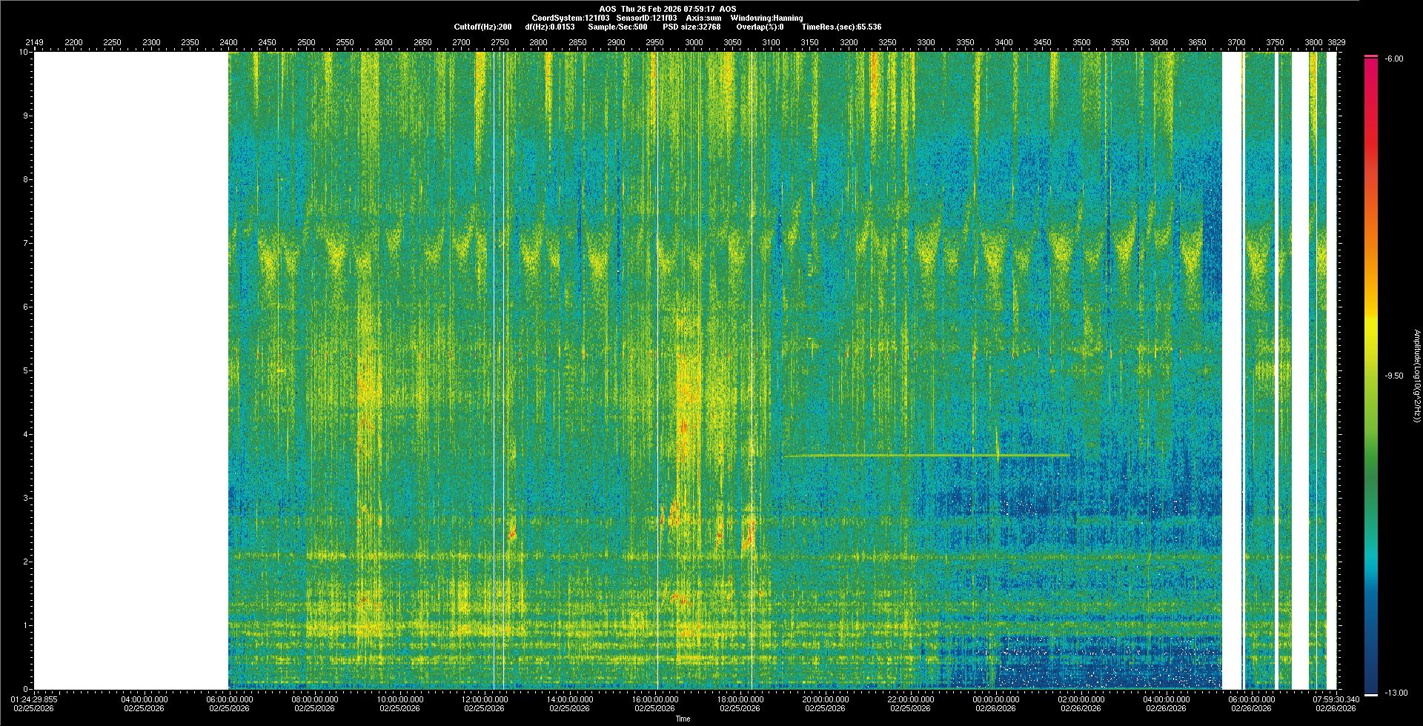Select the 3000 tick on top axis
The image size is (1423, 726).
[x=694, y=43]
